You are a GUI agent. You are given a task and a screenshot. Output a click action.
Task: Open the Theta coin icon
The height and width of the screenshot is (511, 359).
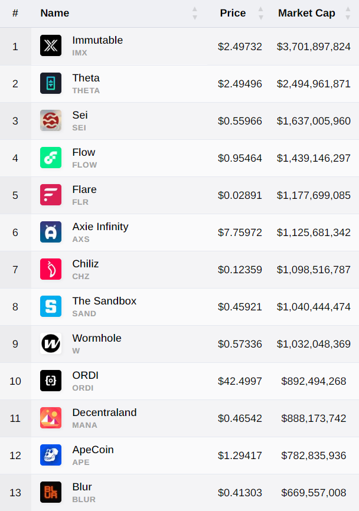51,83
